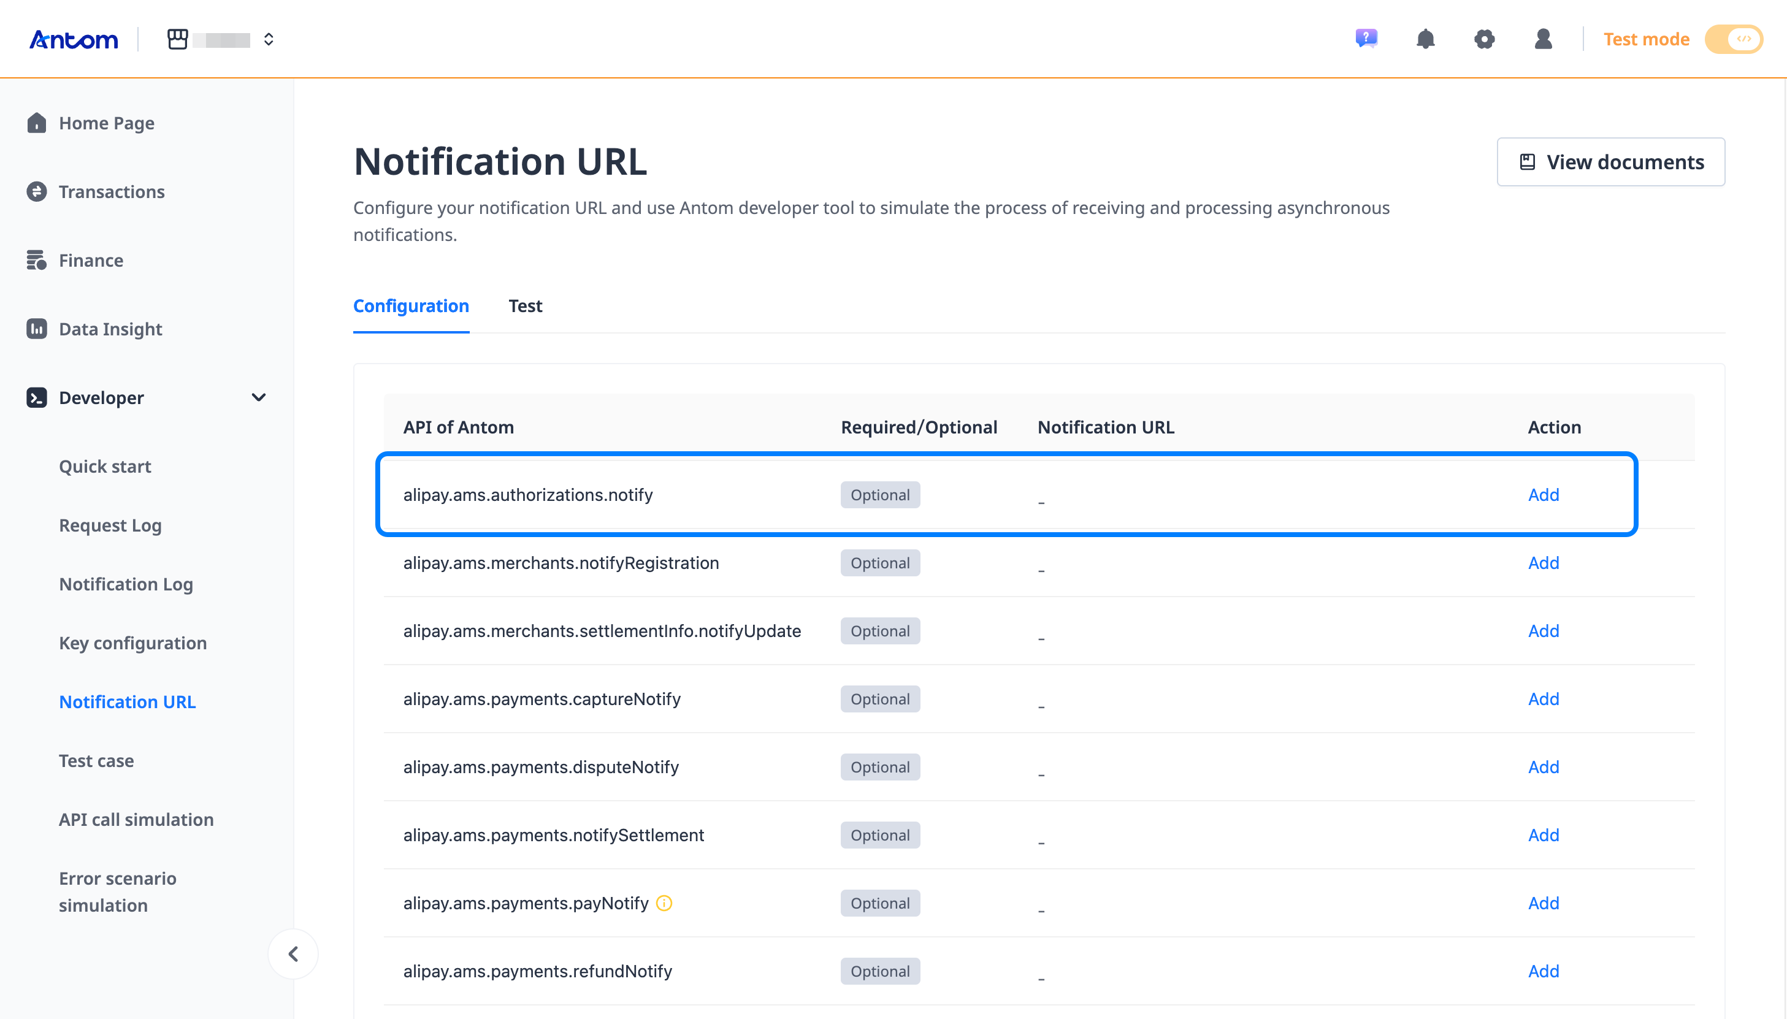Open Notification Log from sidebar
The image size is (1787, 1019).
click(x=126, y=584)
